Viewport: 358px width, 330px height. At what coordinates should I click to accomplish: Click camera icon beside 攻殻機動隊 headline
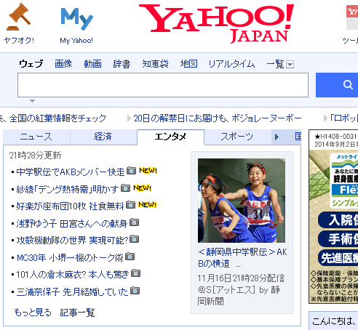[x=134, y=239]
